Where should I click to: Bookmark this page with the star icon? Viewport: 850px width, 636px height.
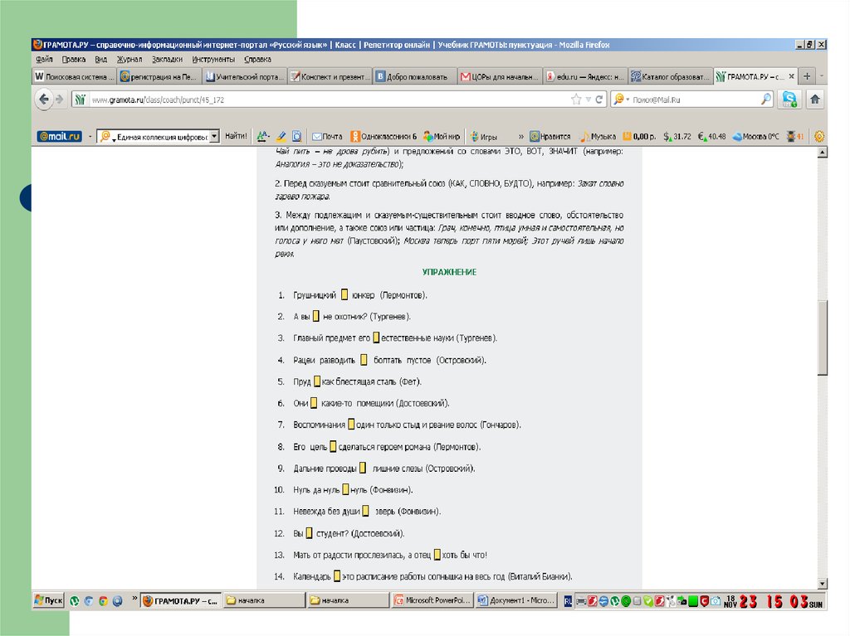(x=576, y=100)
